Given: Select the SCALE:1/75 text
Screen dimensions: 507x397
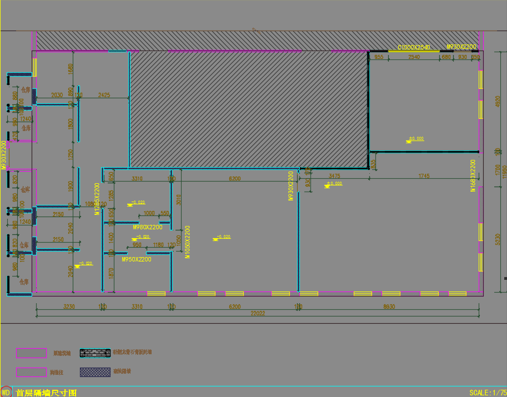Looking at the screenshot, I should pos(487,393).
